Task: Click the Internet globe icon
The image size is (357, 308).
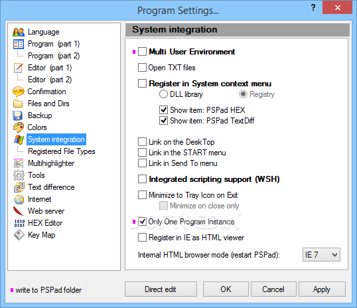Action: pyautogui.click(x=19, y=199)
